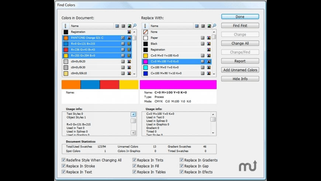Image resolution: width=321 pixels, height=181 pixels.
Task: Click spot color icon on PANTONE Orange 021 C row
Action: point(123,38)
